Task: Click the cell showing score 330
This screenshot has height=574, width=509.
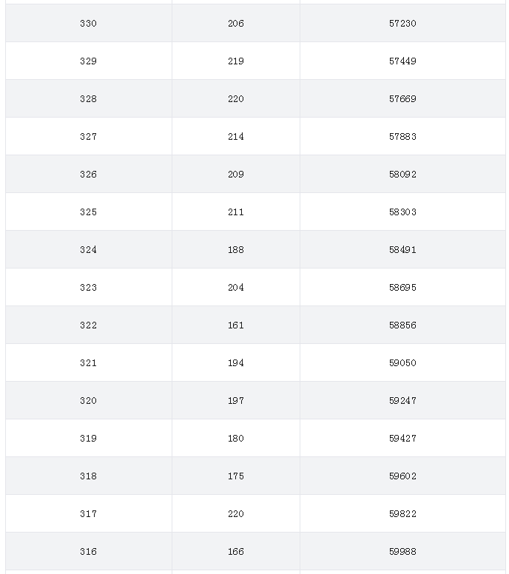Action: (89, 24)
